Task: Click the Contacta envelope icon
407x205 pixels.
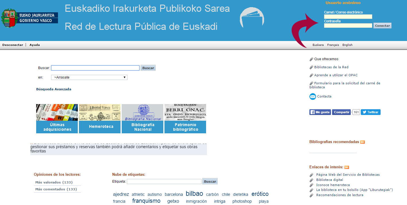Action: coord(313,97)
